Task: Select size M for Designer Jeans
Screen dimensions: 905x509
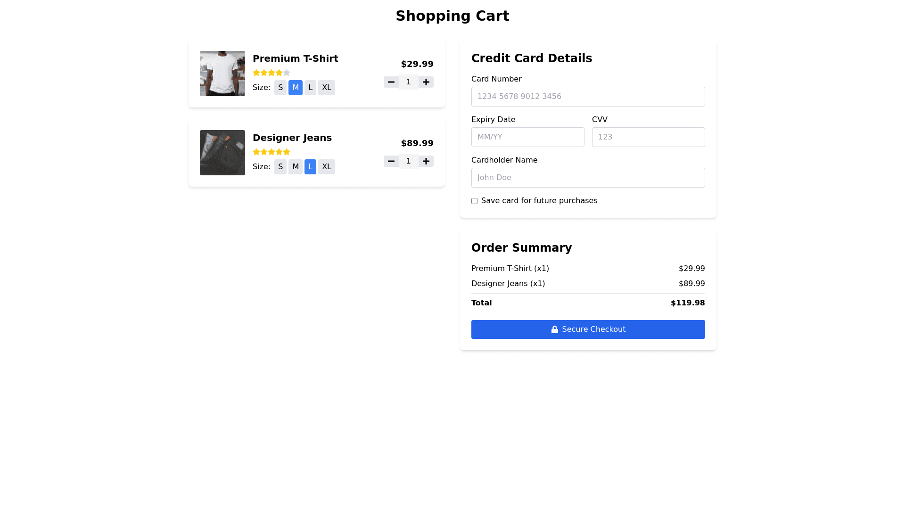Action: pos(296,167)
